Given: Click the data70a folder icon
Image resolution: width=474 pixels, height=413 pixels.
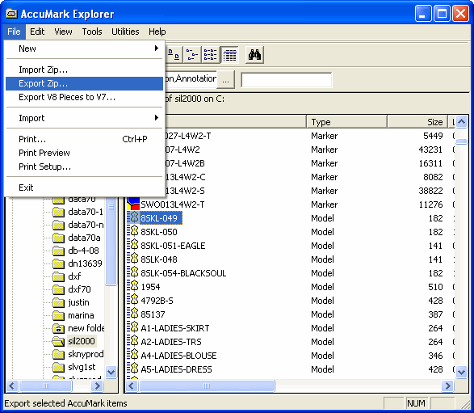Looking at the screenshot, I should tap(58, 238).
